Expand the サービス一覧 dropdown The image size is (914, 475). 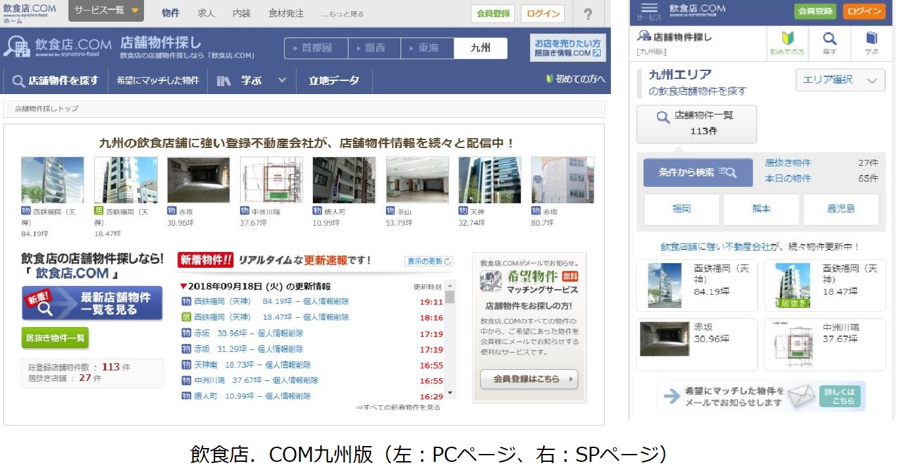(107, 11)
